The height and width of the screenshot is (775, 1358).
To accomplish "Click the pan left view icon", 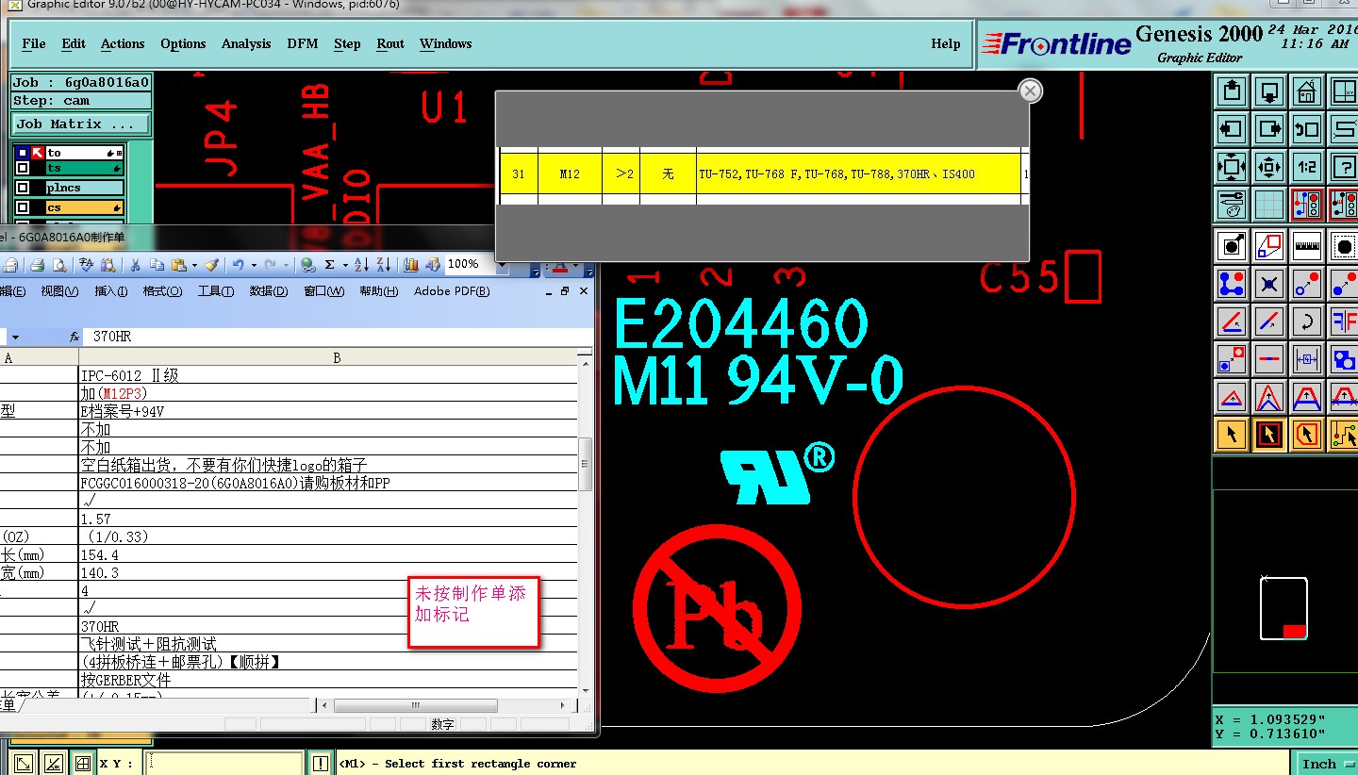I will [1232, 128].
